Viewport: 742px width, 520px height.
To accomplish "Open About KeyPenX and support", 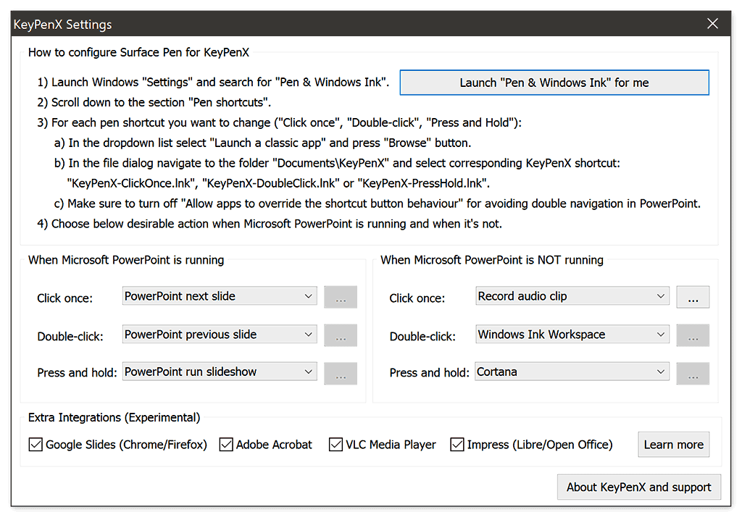I will [639, 487].
